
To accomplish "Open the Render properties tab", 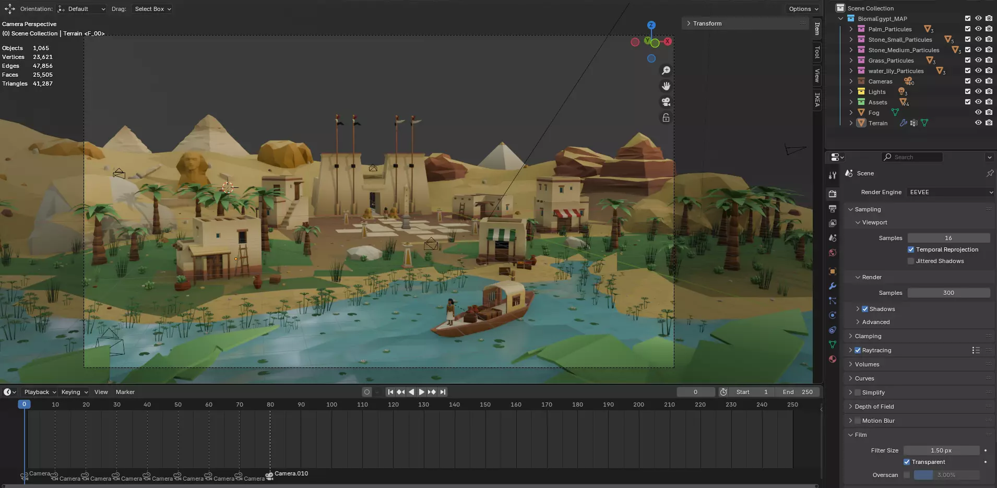I will point(833,194).
